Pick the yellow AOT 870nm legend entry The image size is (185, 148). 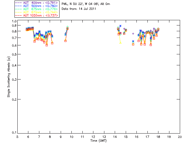[x=37, y=12]
